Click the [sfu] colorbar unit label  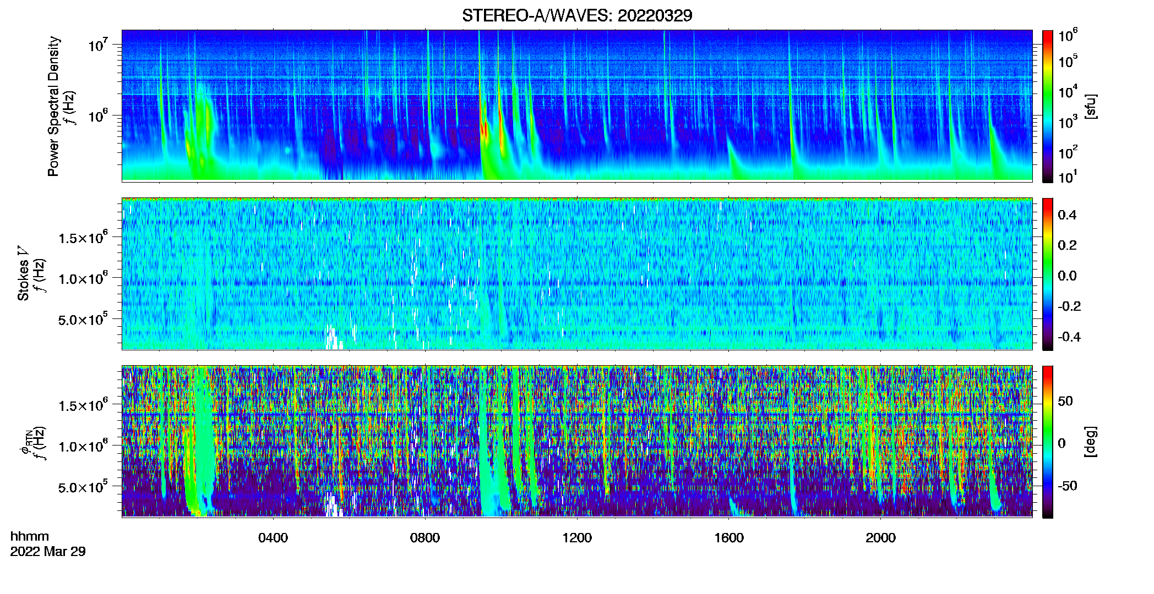[1090, 106]
